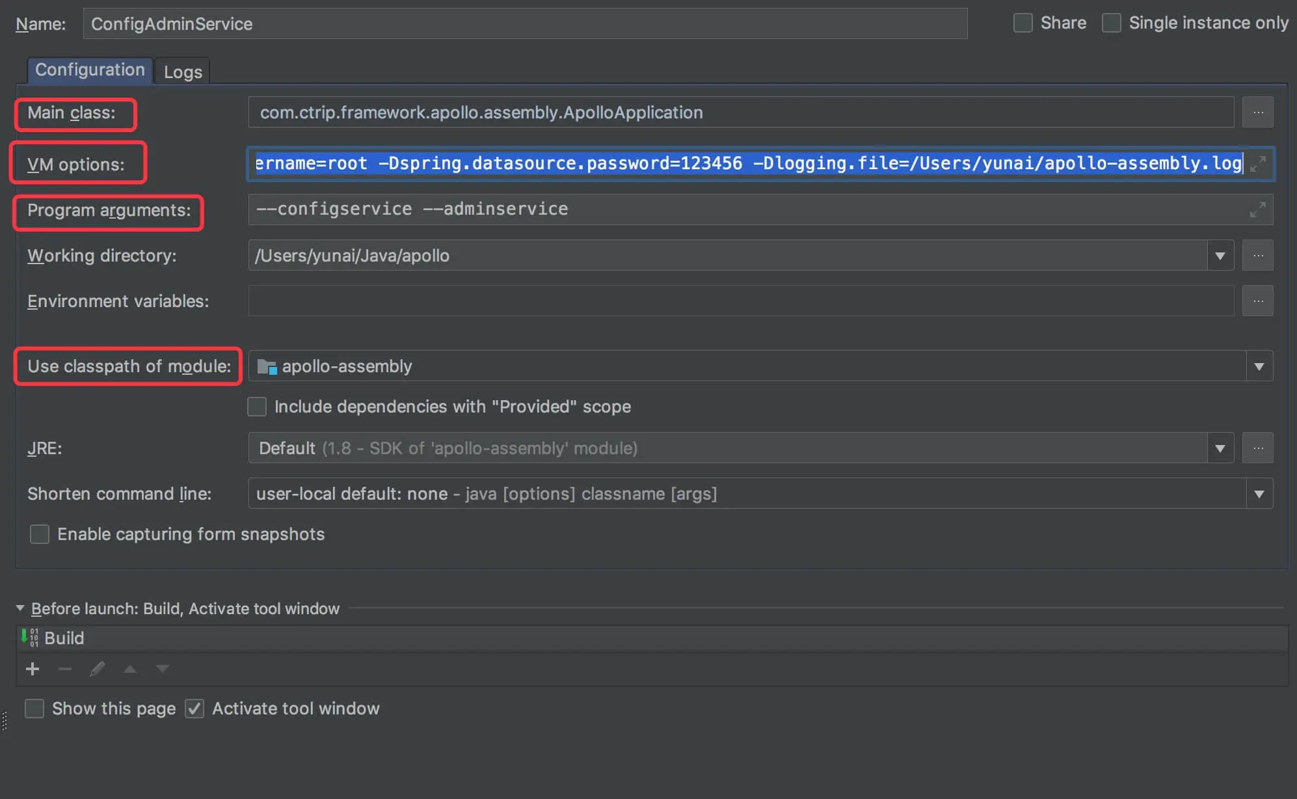Select the Configuration tab
This screenshot has width=1297, height=799.
[90, 70]
